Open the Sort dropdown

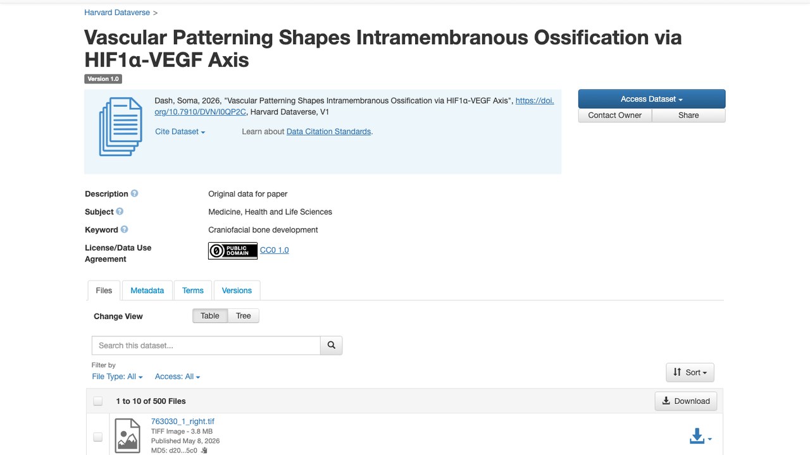690,372
